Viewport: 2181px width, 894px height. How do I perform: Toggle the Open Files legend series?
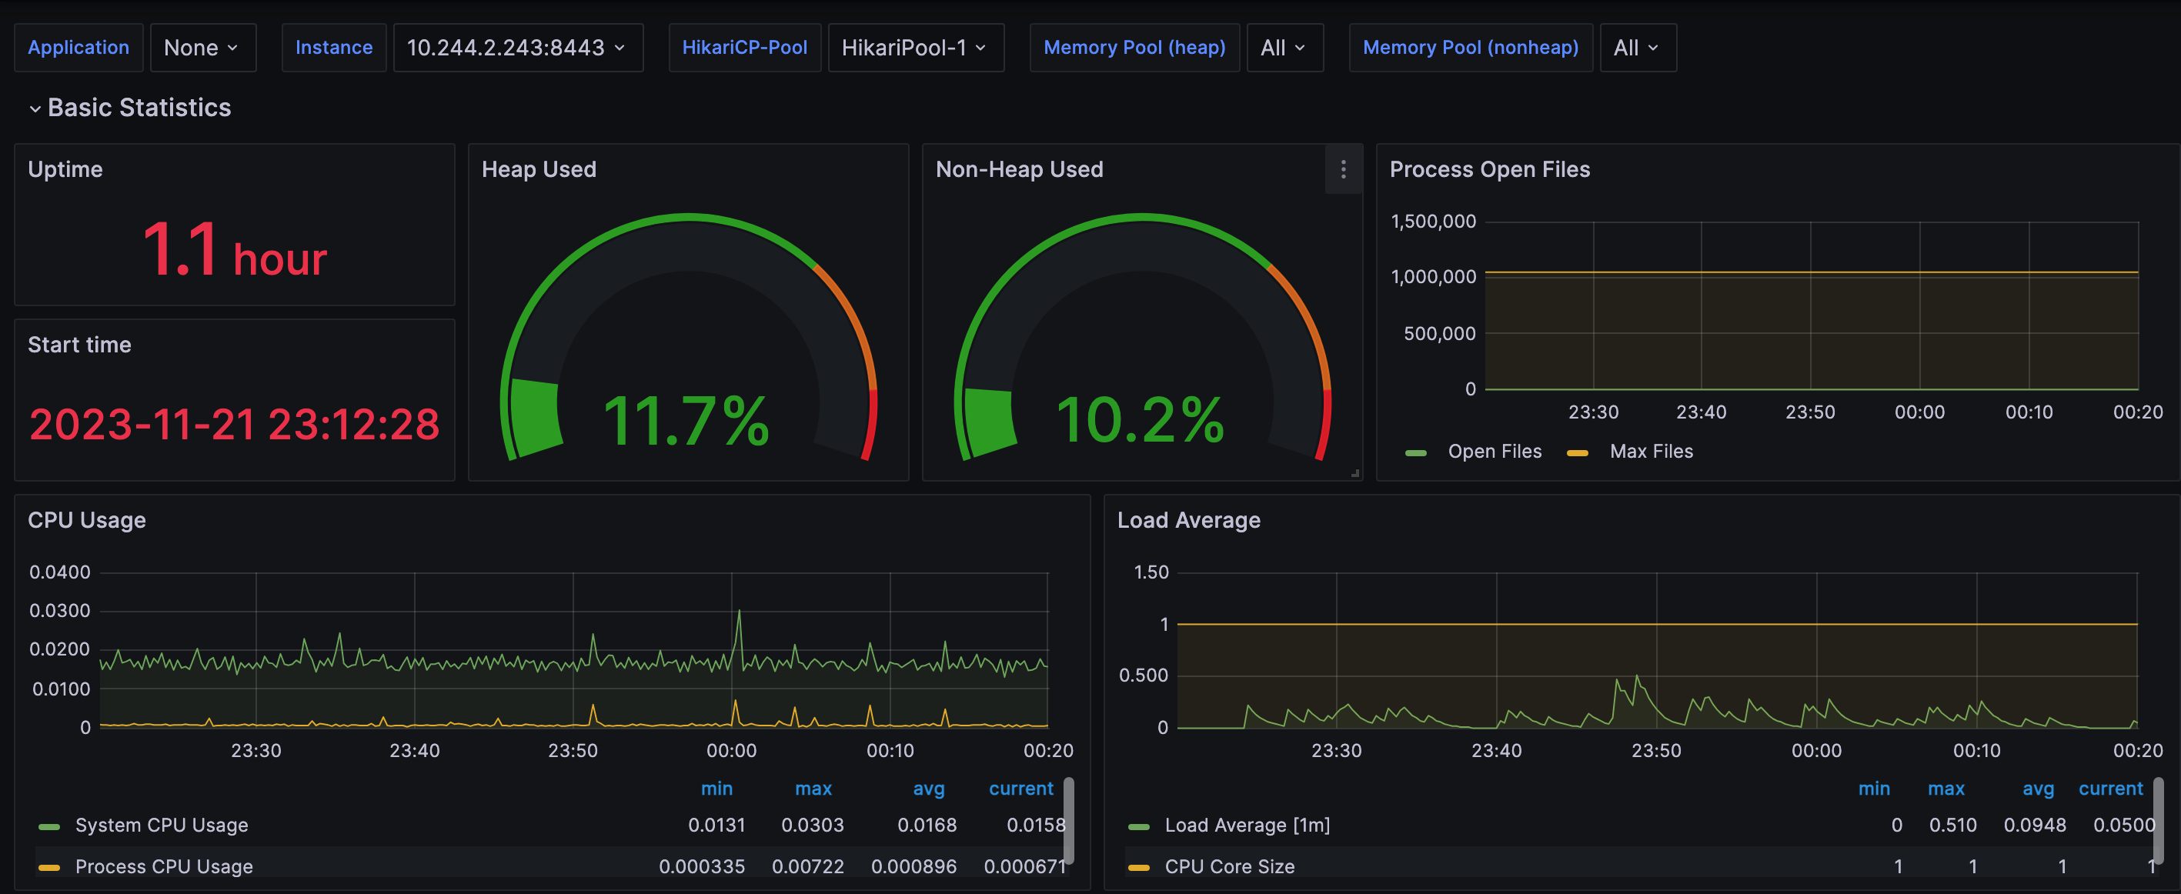[1495, 452]
